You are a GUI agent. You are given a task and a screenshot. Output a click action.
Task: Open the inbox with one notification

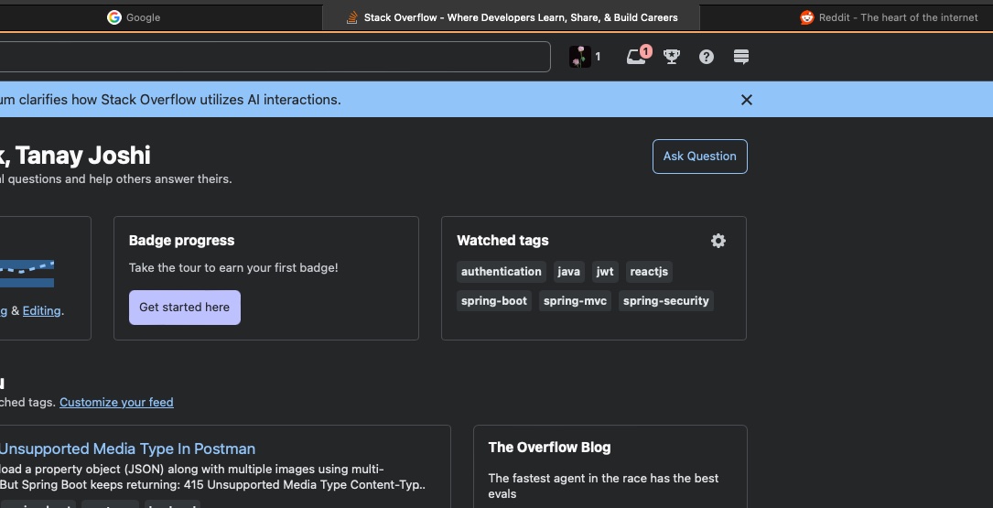[x=637, y=57]
